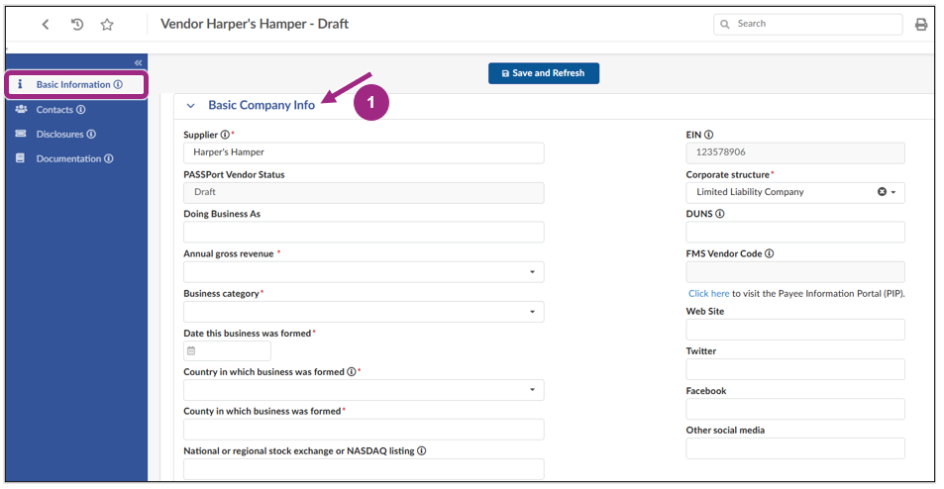Click the back arrow navigation icon
The width and height of the screenshot is (944, 489).
(46, 25)
